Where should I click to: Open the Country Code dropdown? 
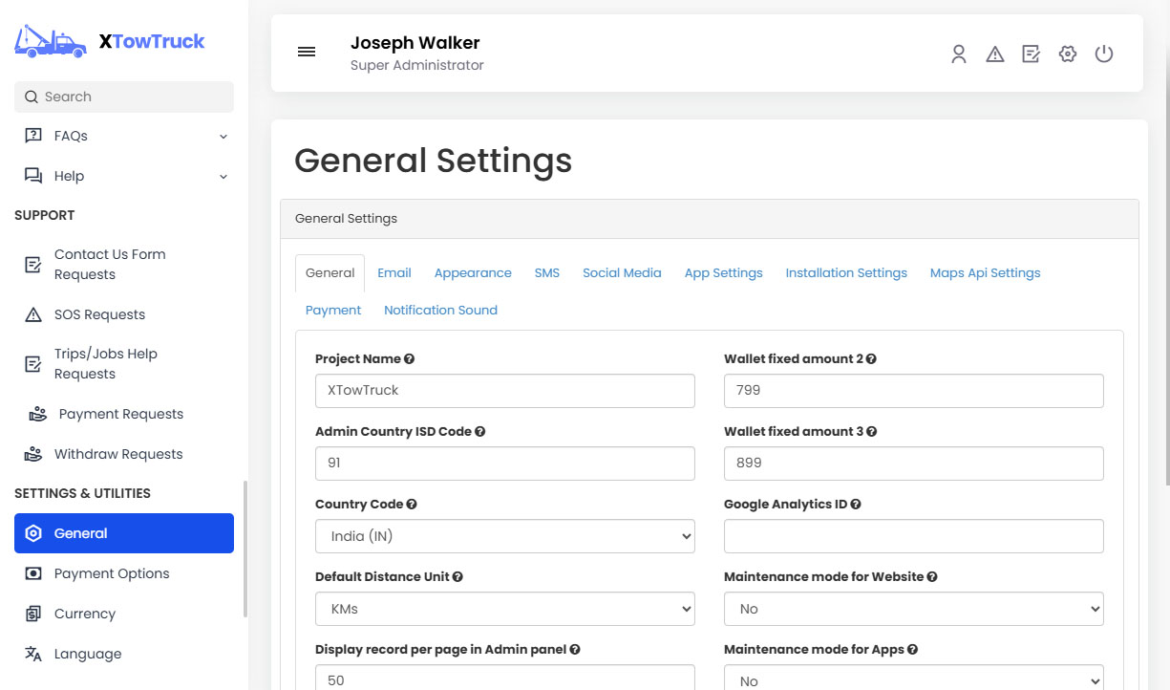(504, 536)
